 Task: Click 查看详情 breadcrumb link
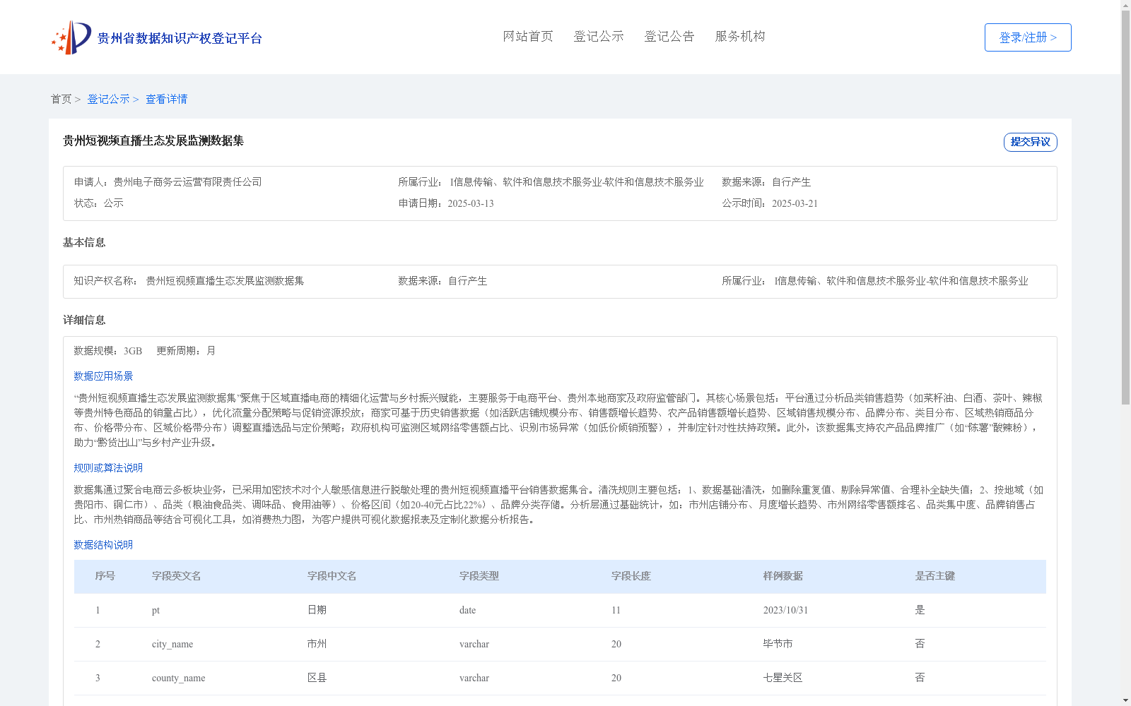point(167,100)
